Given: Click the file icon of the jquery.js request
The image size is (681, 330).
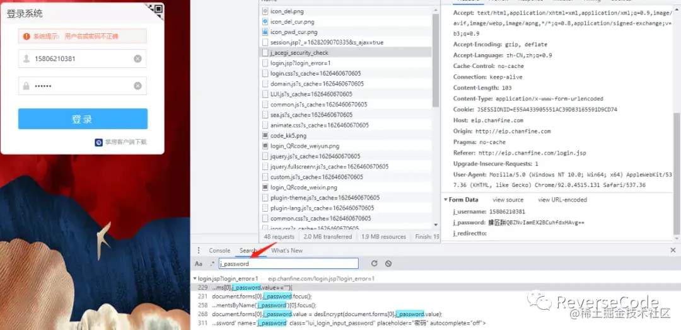Looking at the screenshot, I should 265,156.
